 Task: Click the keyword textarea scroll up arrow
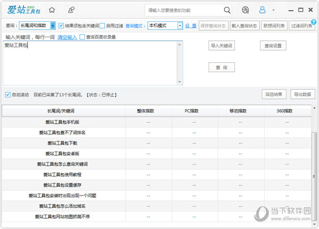(x=180, y=45)
